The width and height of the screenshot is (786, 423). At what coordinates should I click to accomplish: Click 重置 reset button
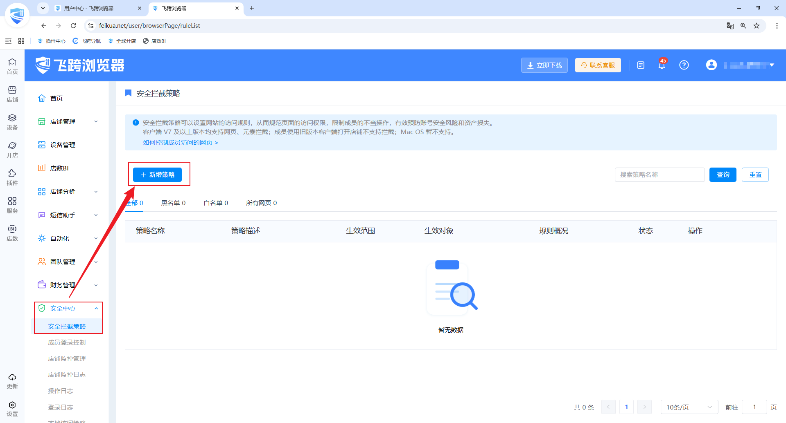(x=755, y=175)
